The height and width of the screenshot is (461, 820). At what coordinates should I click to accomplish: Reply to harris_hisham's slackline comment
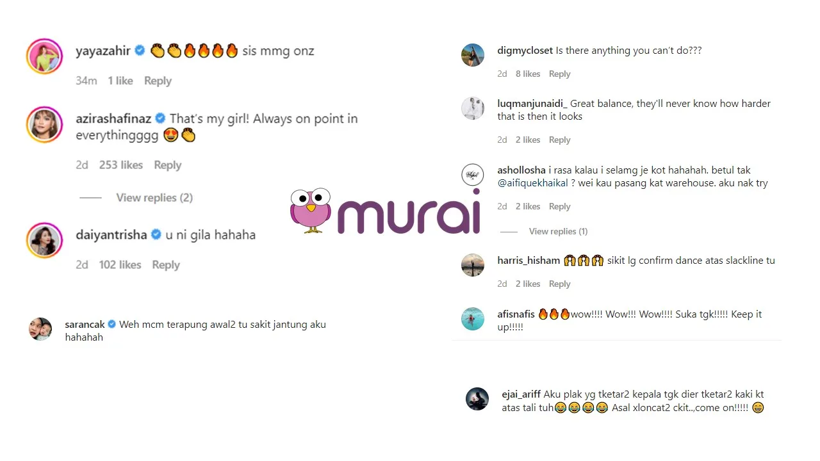point(559,284)
